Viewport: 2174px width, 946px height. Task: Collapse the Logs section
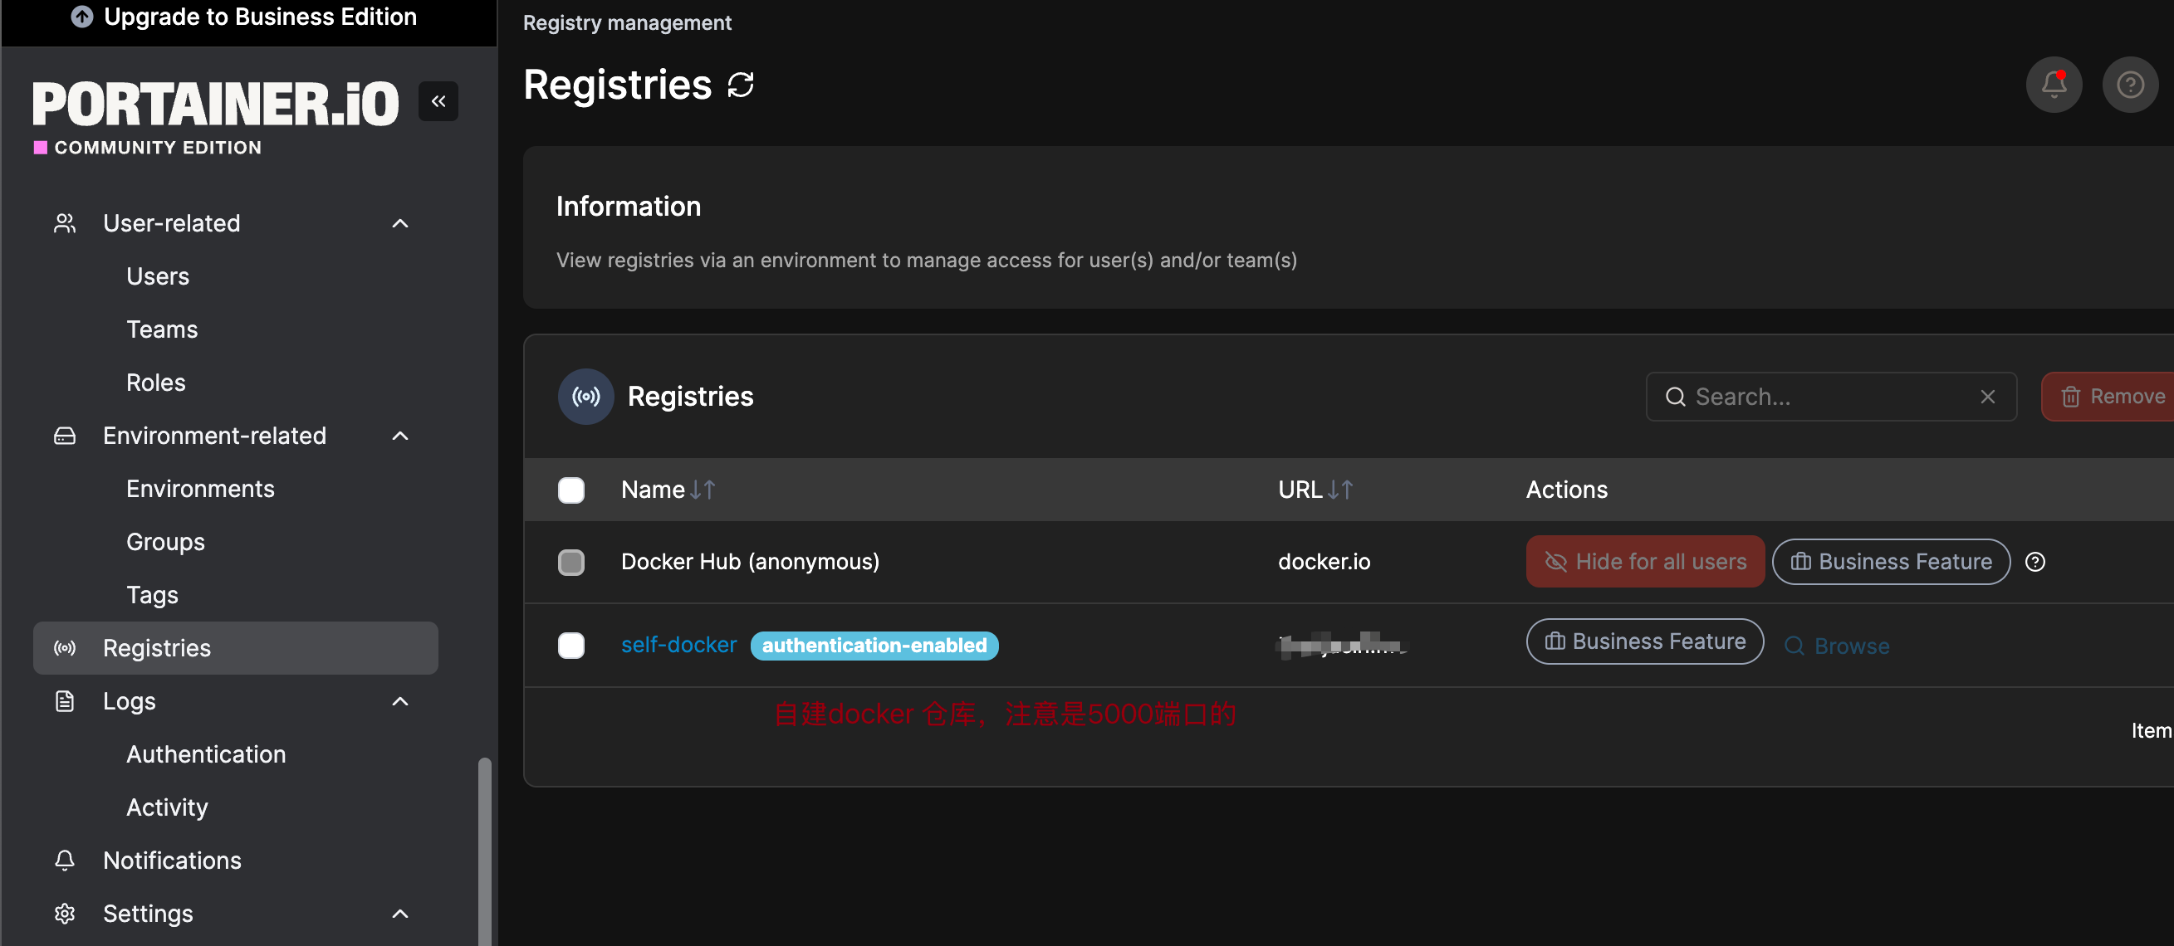(400, 701)
